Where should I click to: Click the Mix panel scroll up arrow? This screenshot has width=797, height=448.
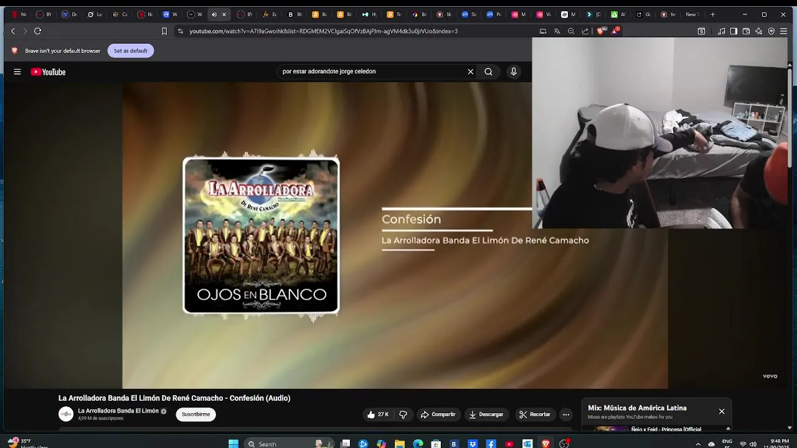[x=728, y=428]
